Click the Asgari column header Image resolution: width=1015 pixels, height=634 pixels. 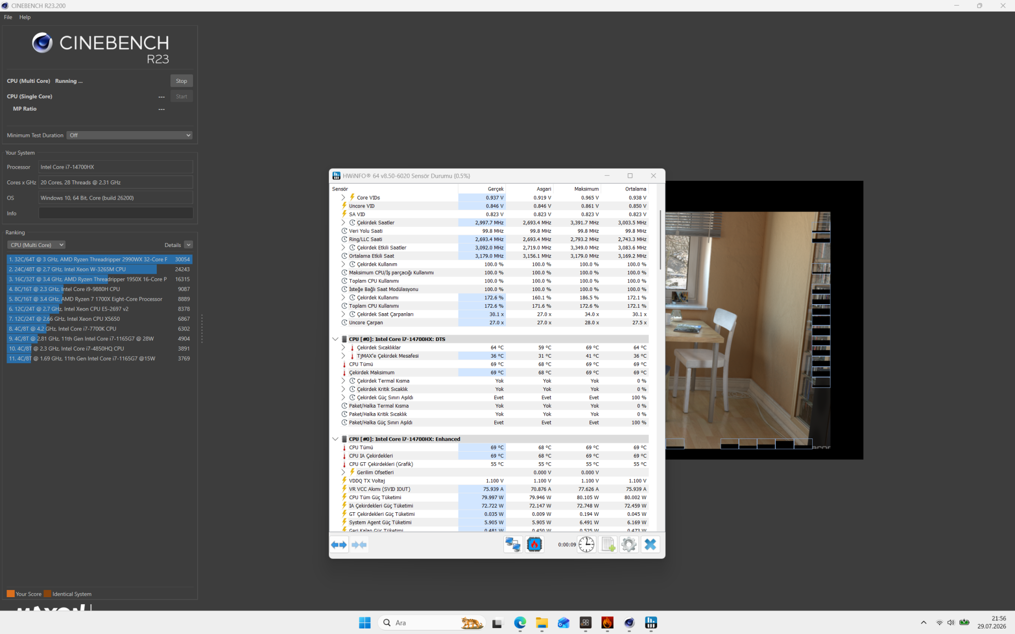pos(530,189)
